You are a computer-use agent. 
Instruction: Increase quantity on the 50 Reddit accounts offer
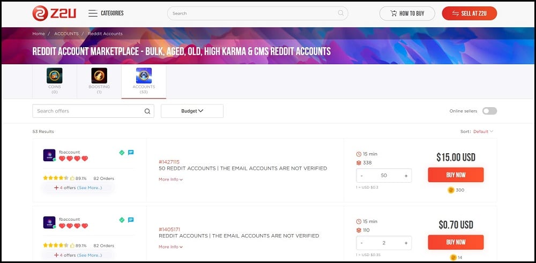click(x=406, y=176)
